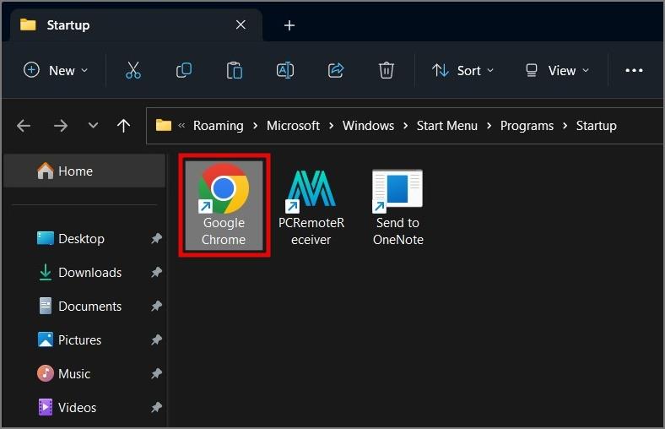Click Startup in the breadcrumb path
The width and height of the screenshot is (665, 429).
click(x=597, y=126)
